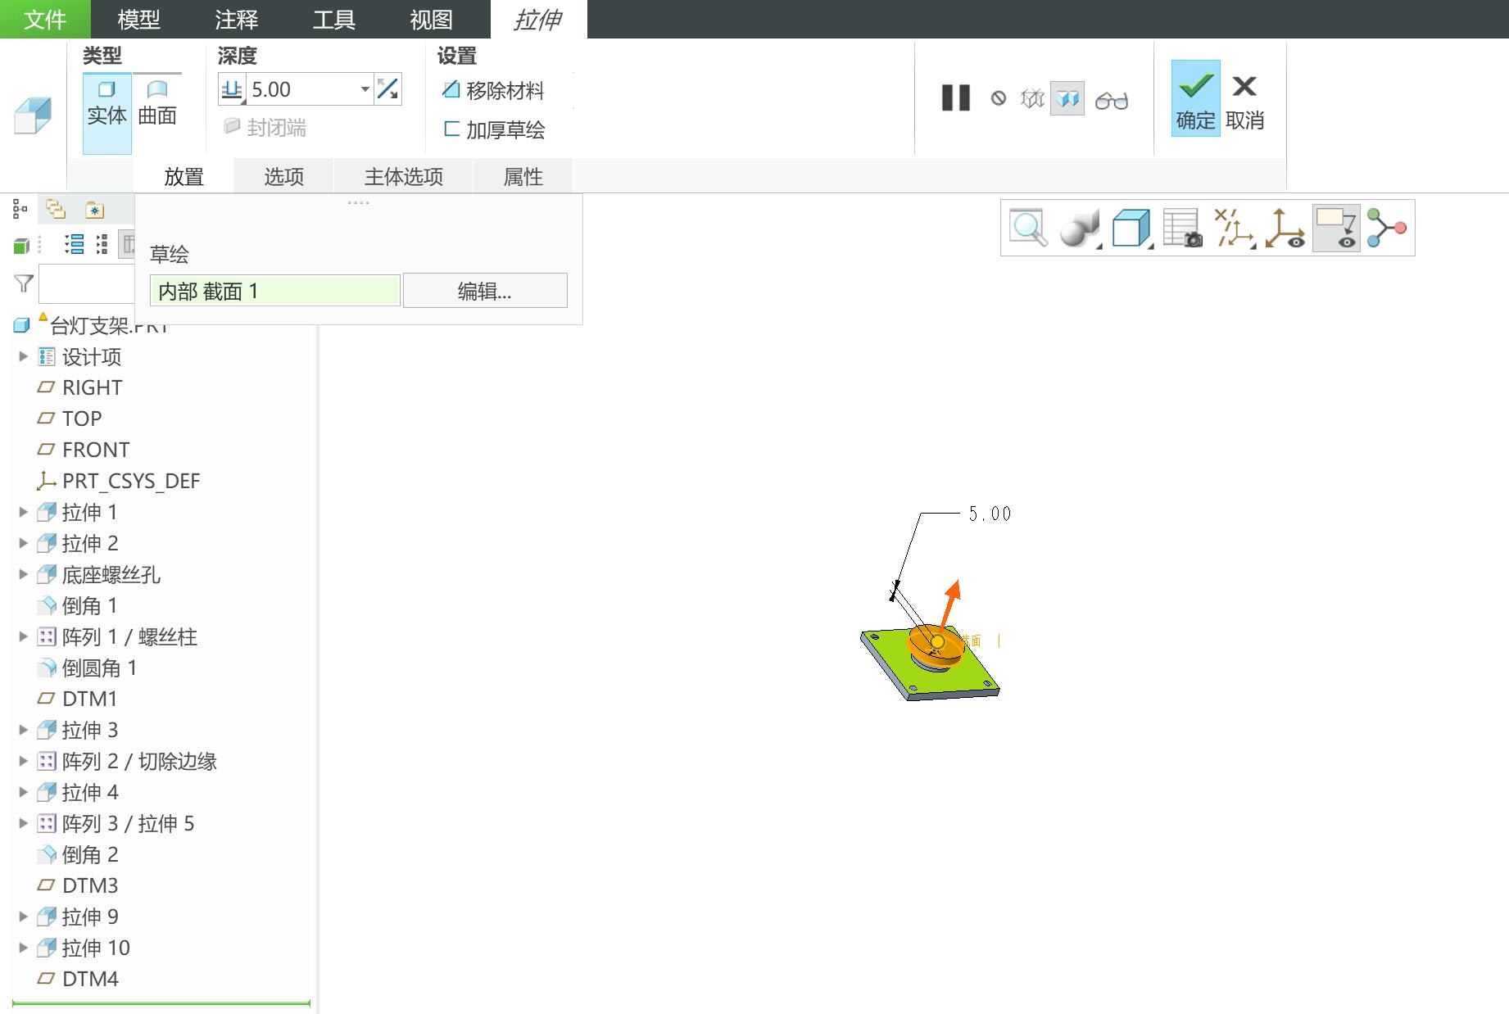Click the graph branch icon in toolbar
This screenshot has width=1509, height=1014.
pos(1386,228)
